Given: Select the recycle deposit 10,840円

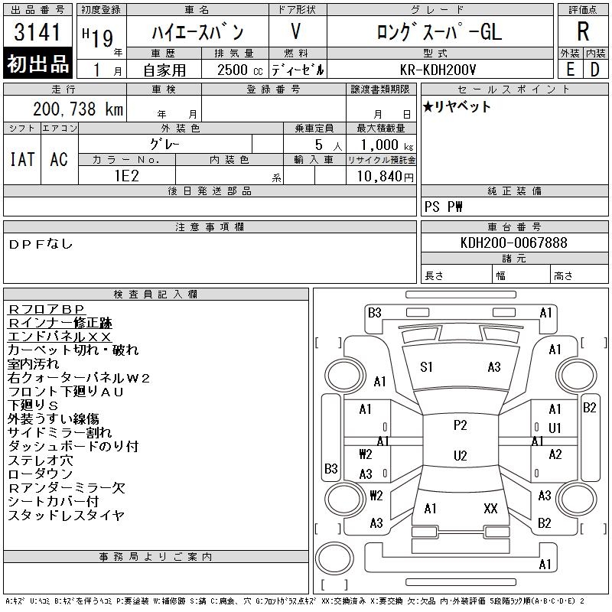Looking at the screenshot, I should point(385,176).
